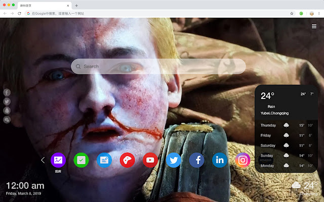Viewport: 324px width, 202px height.
Task: Open the YouTube shortcut icon
Action: tap(150, 160)
